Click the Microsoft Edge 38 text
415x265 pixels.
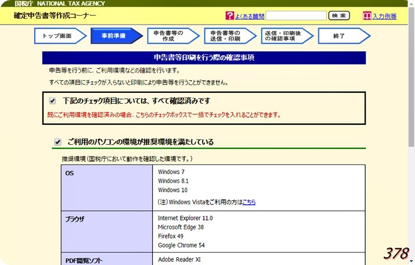tap(181, 227)
